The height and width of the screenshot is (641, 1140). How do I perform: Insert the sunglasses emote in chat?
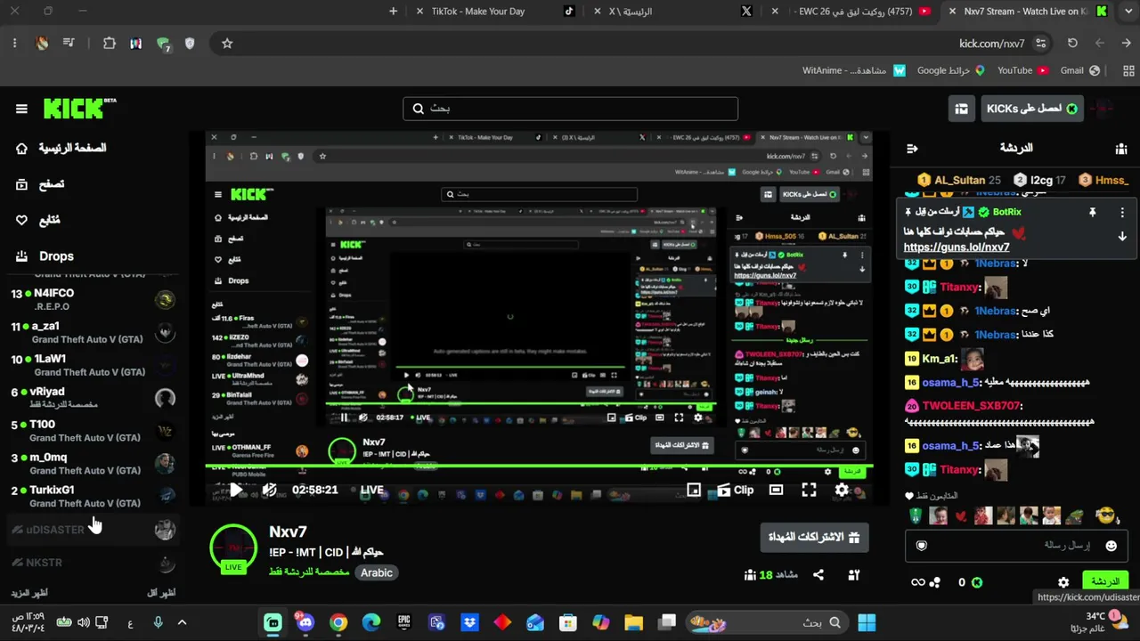point(1105,515)
